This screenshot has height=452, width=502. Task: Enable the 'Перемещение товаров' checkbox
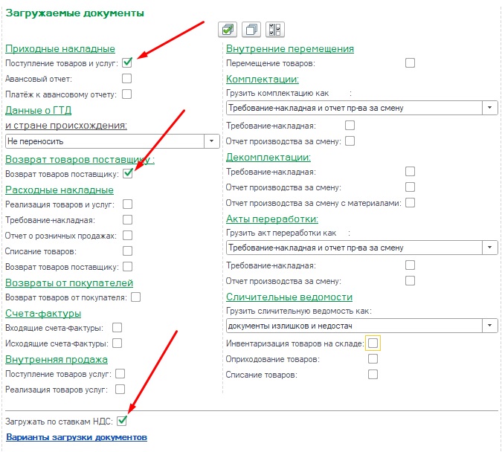coord(410,63)
